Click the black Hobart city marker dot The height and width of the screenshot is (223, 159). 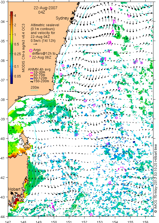[12, 193]
